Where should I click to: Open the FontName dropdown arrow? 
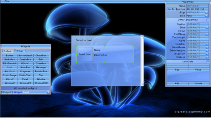tap(207, 34)
